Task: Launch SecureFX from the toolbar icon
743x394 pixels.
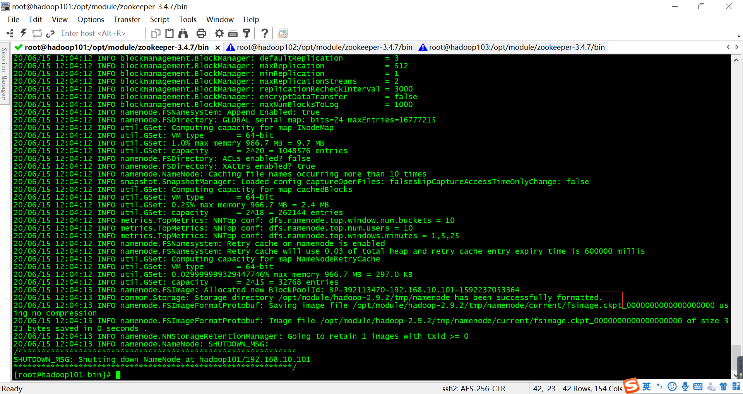Action: [x=283, y=33]
